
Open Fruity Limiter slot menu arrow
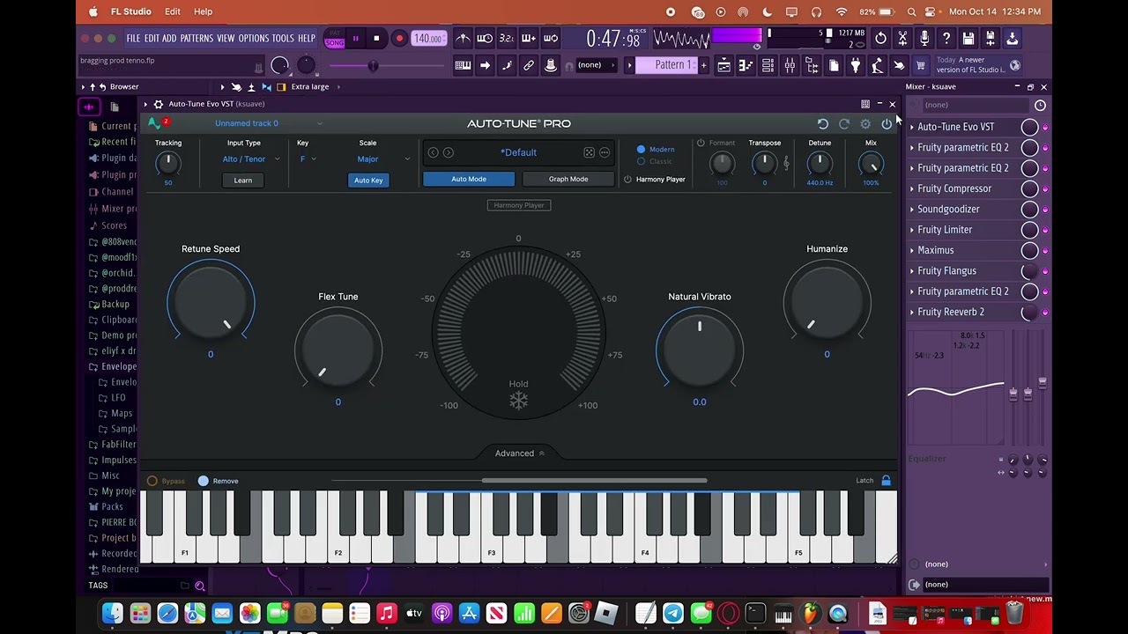click(x=912, y=230)
